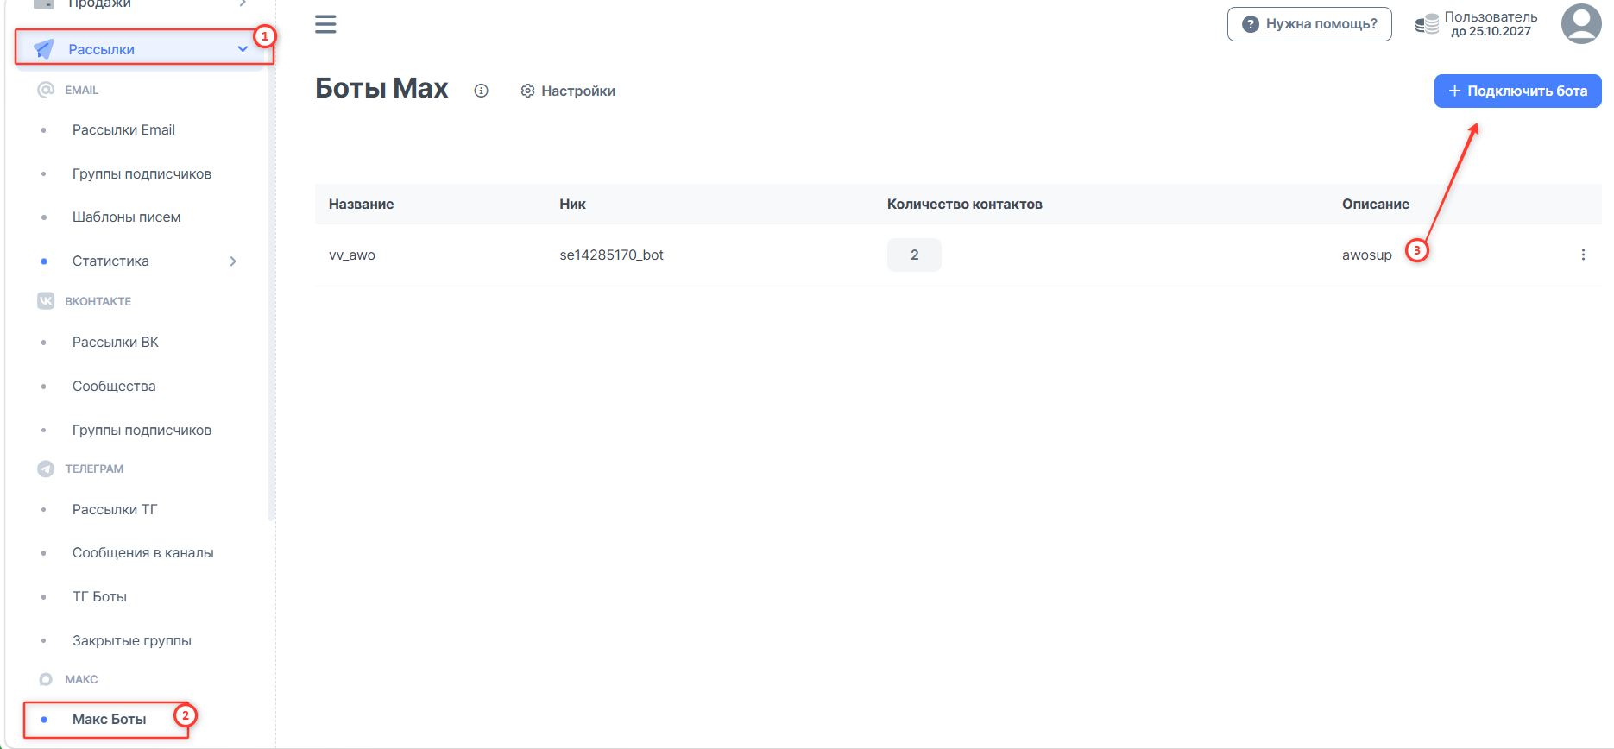
Task: Click the bot name vv_awo
Action: (352, 255)
